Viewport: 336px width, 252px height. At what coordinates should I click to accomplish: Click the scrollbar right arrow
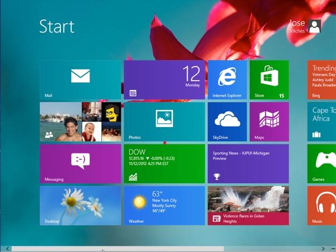[x=323, y=249]
